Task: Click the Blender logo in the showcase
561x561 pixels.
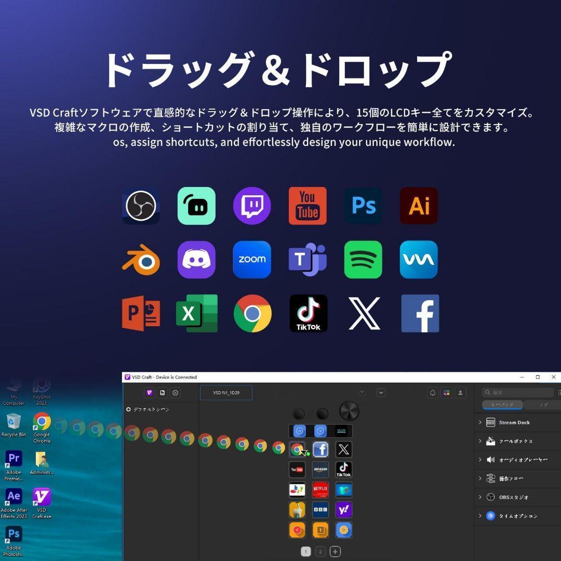Action: 141,260
